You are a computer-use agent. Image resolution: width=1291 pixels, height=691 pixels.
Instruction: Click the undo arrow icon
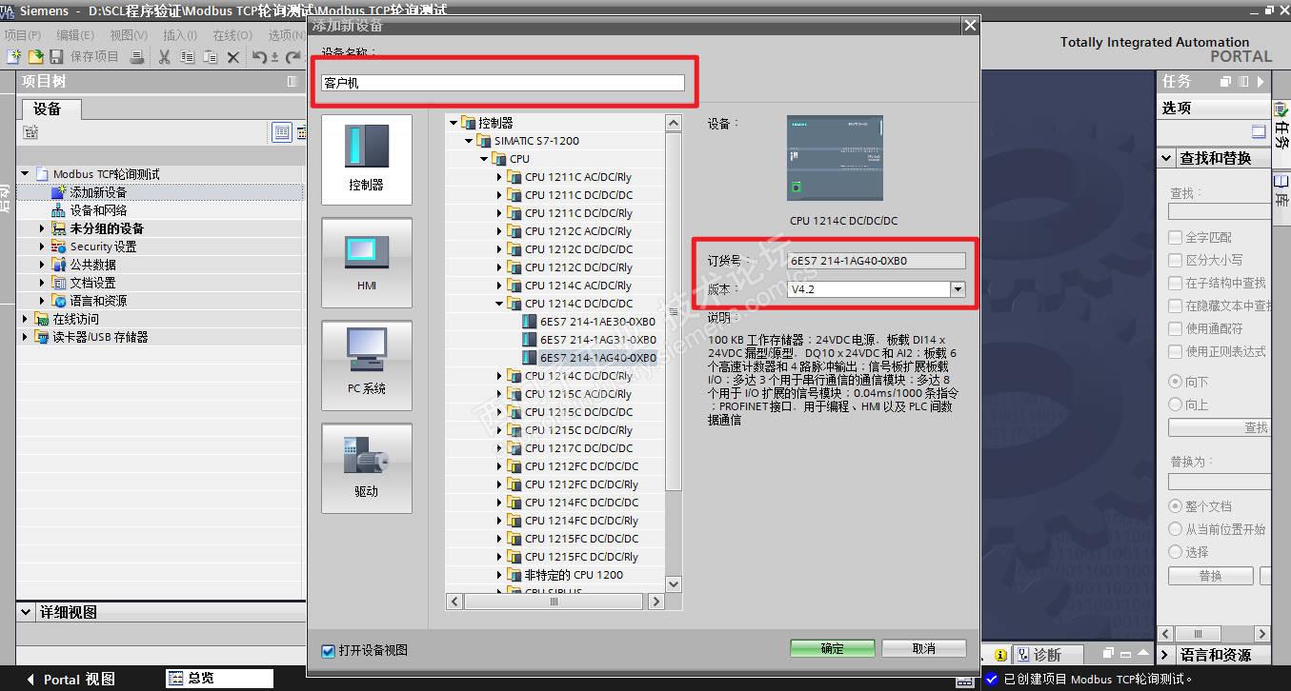(259, 57)
